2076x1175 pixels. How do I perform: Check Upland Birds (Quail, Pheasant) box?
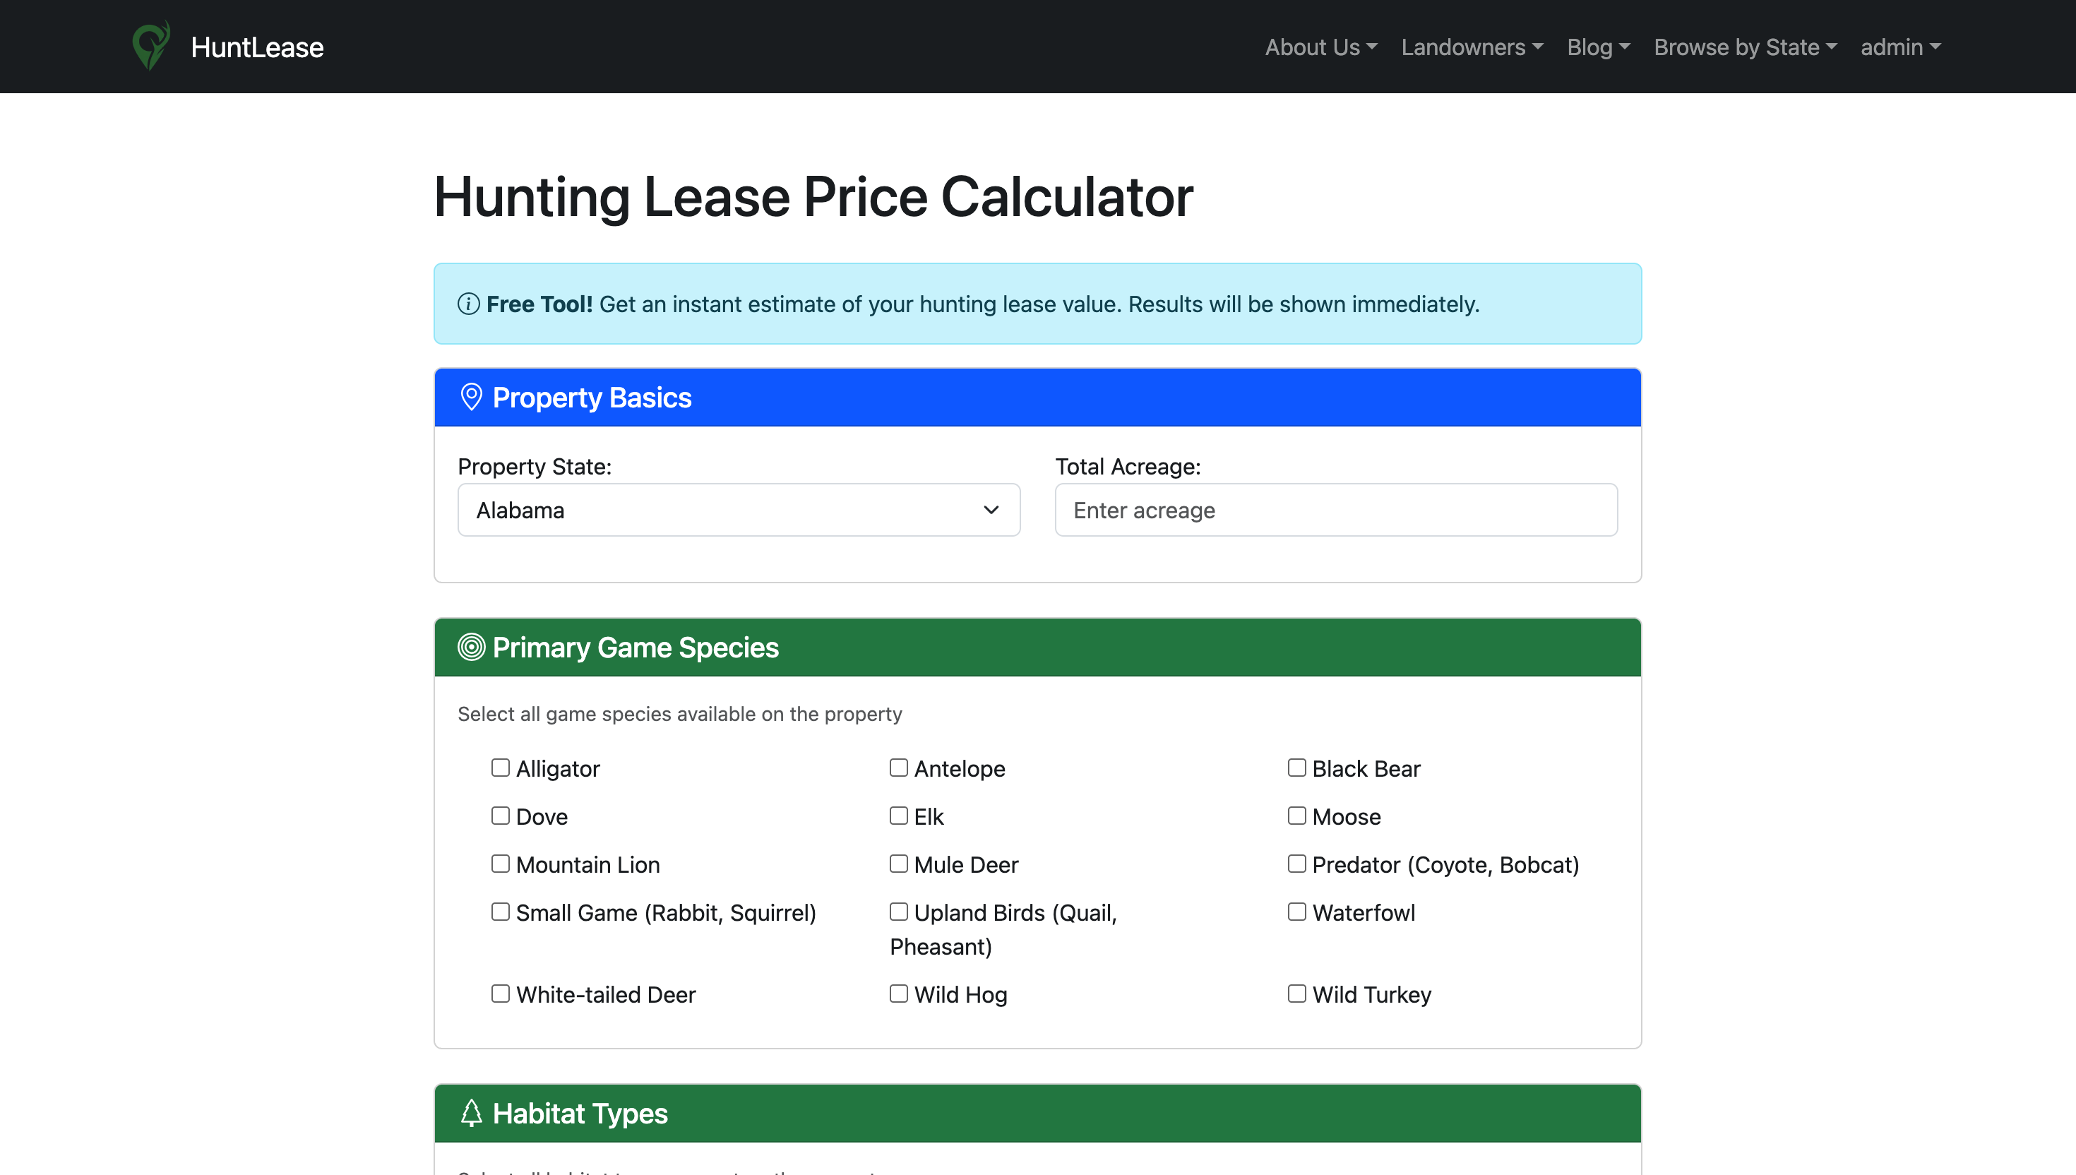click(x=898, y=912)
